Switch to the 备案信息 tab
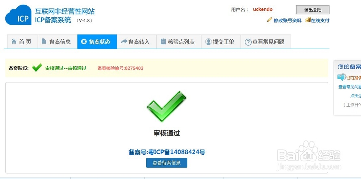 pos(57,41)
